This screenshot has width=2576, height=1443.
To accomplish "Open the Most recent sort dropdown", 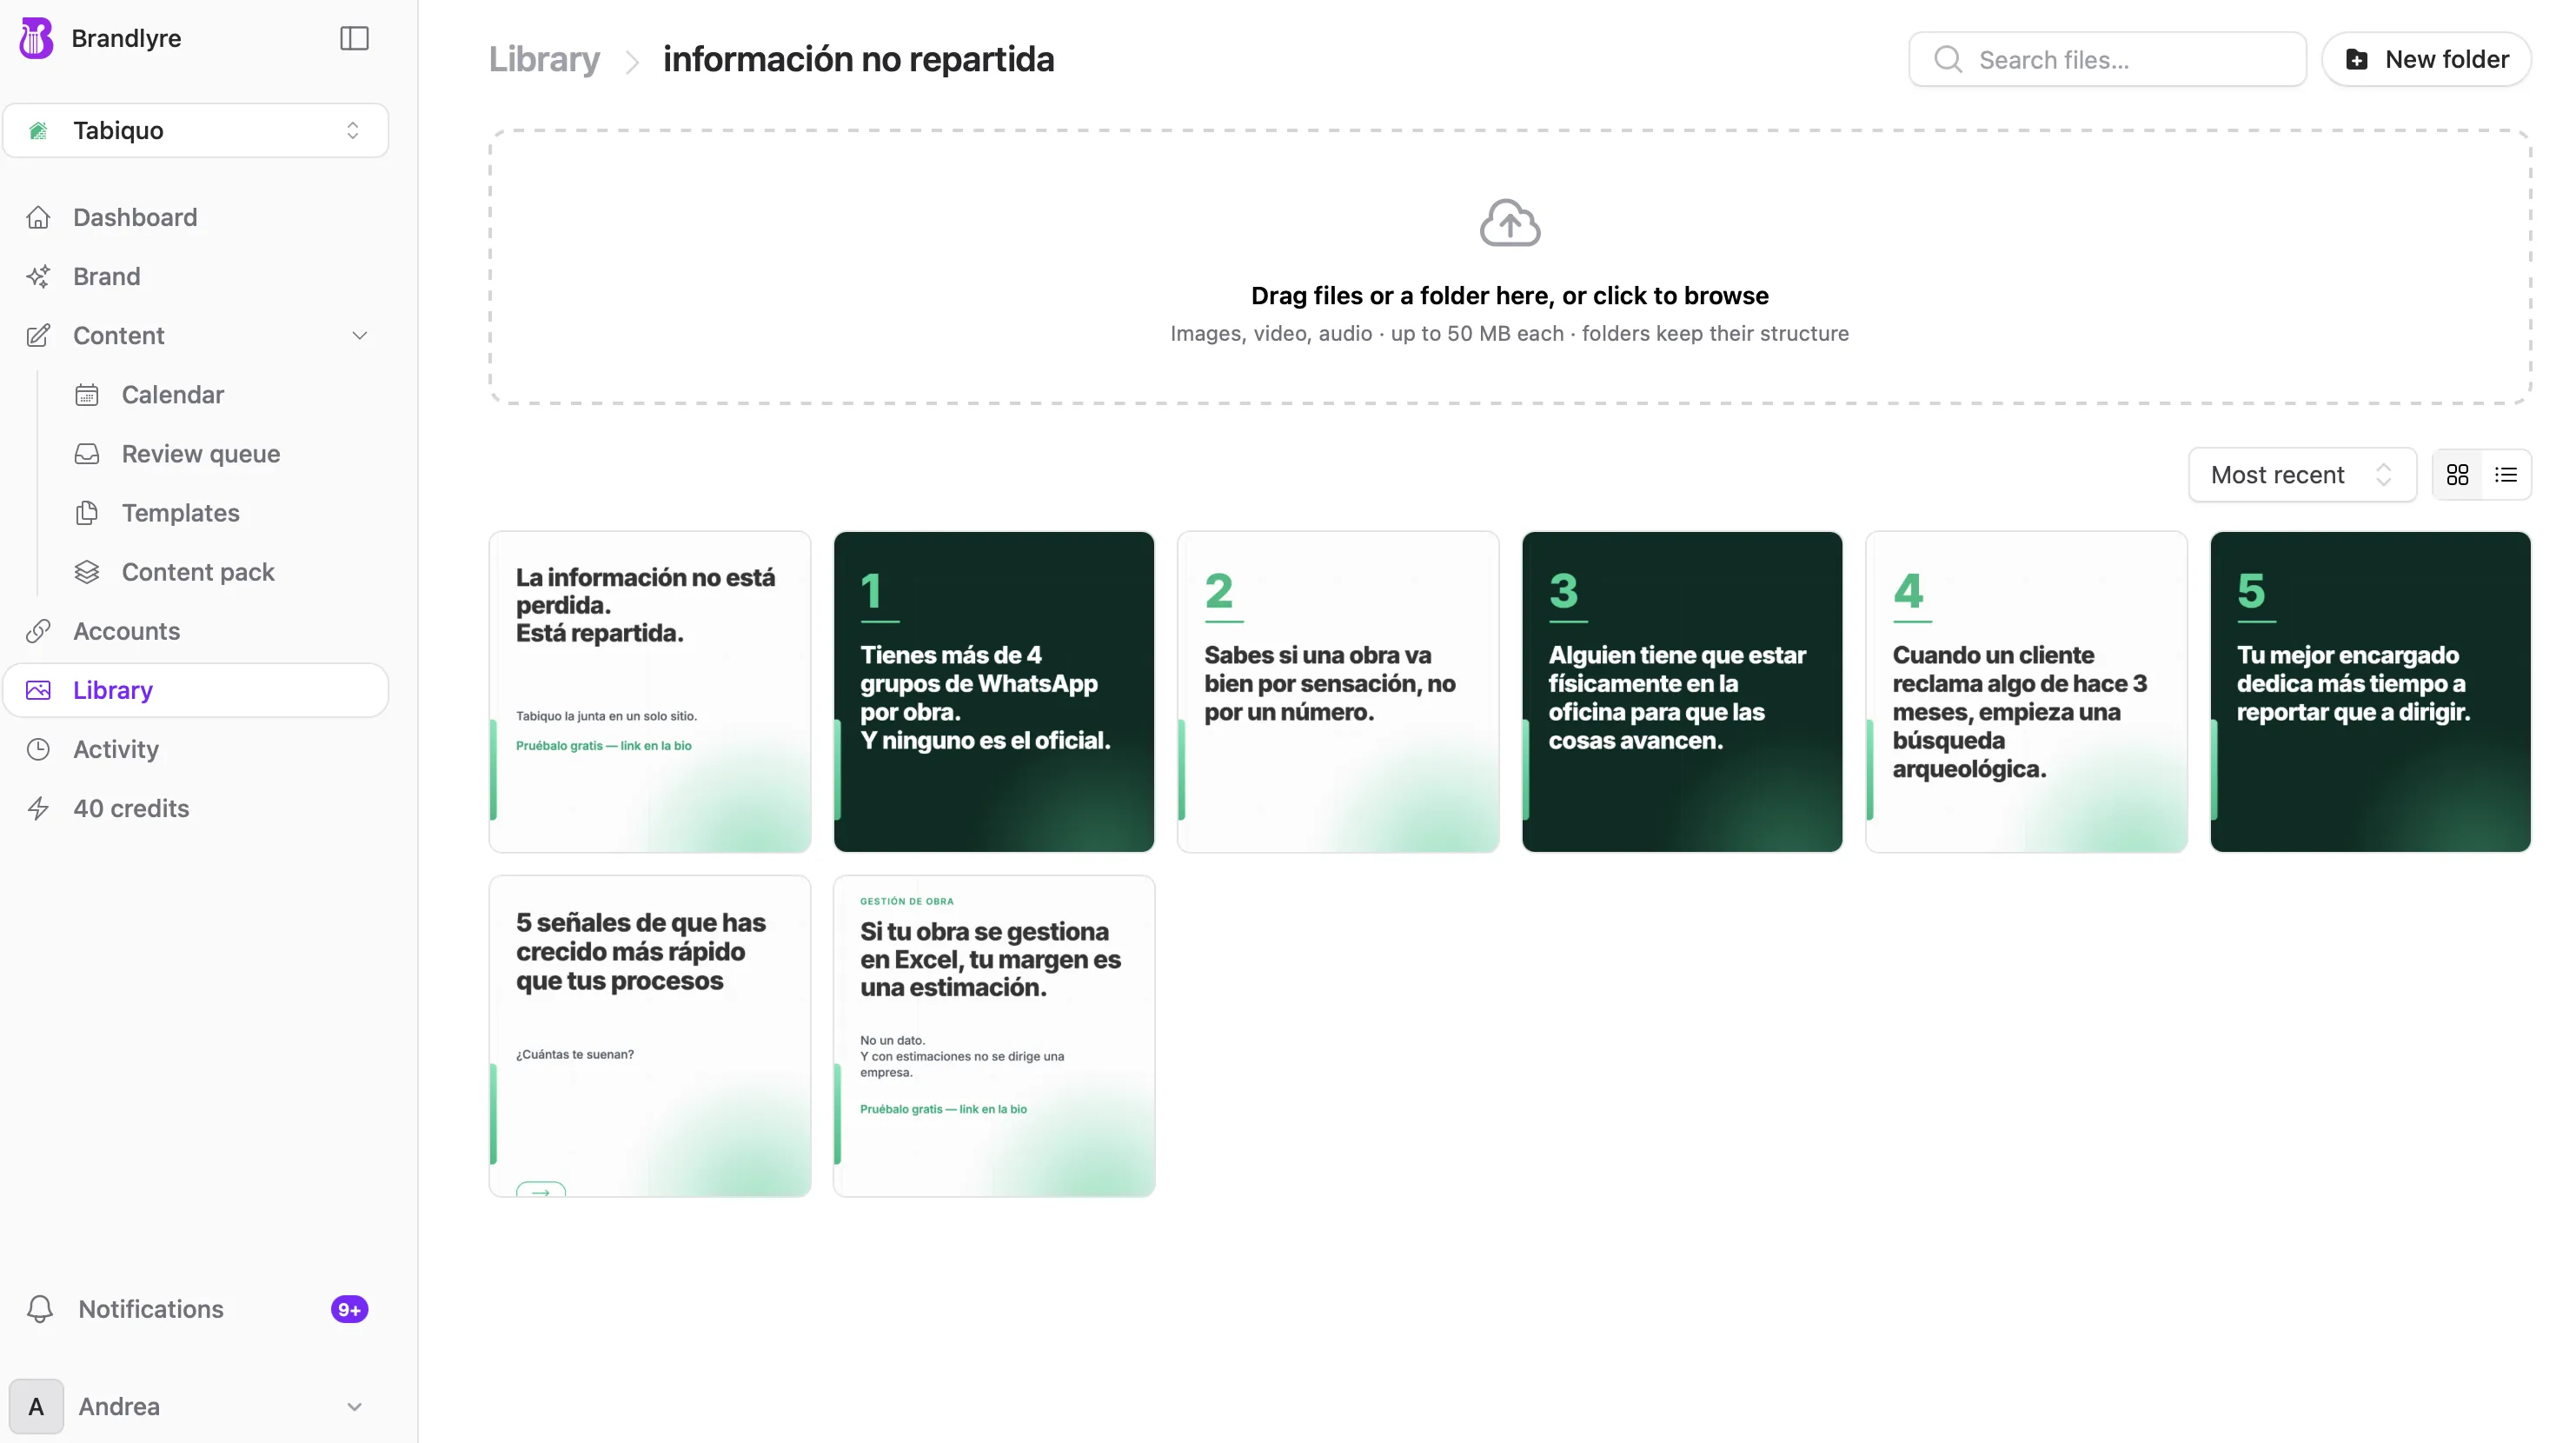I will pos(2302,474).
